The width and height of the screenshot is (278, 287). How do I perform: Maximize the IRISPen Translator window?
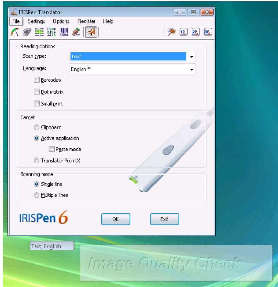(x=193, y=12)
